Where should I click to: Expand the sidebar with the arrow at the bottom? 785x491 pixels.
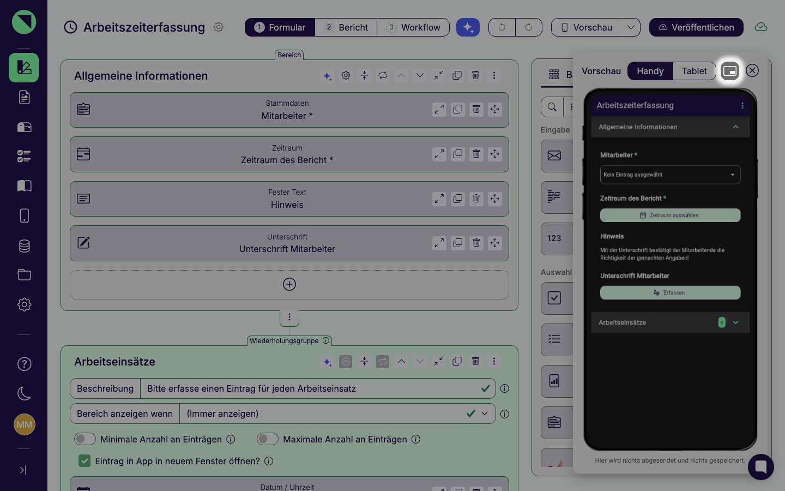point(23,470)
